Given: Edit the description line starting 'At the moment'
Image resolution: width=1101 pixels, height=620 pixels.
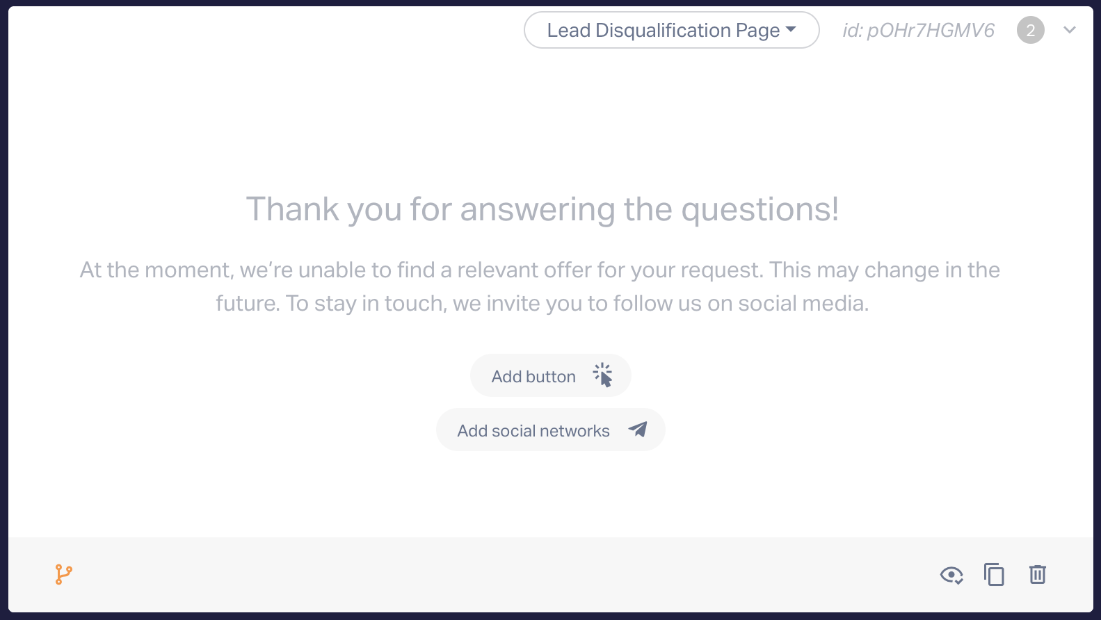Looking at the screenshot, I should [x=540, y=270].
